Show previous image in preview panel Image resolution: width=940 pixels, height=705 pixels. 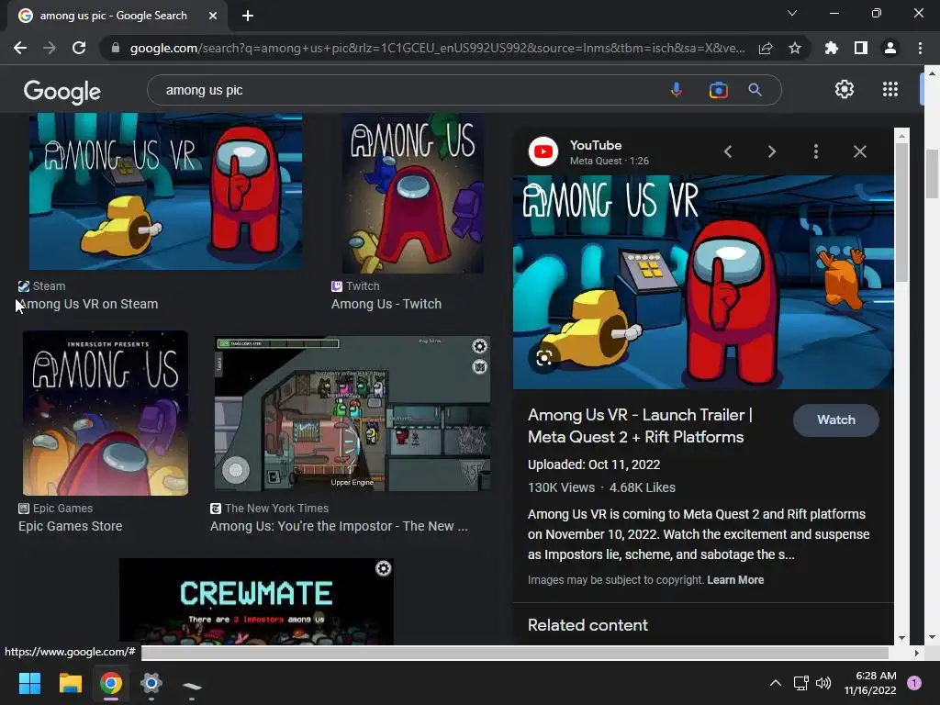728,151
